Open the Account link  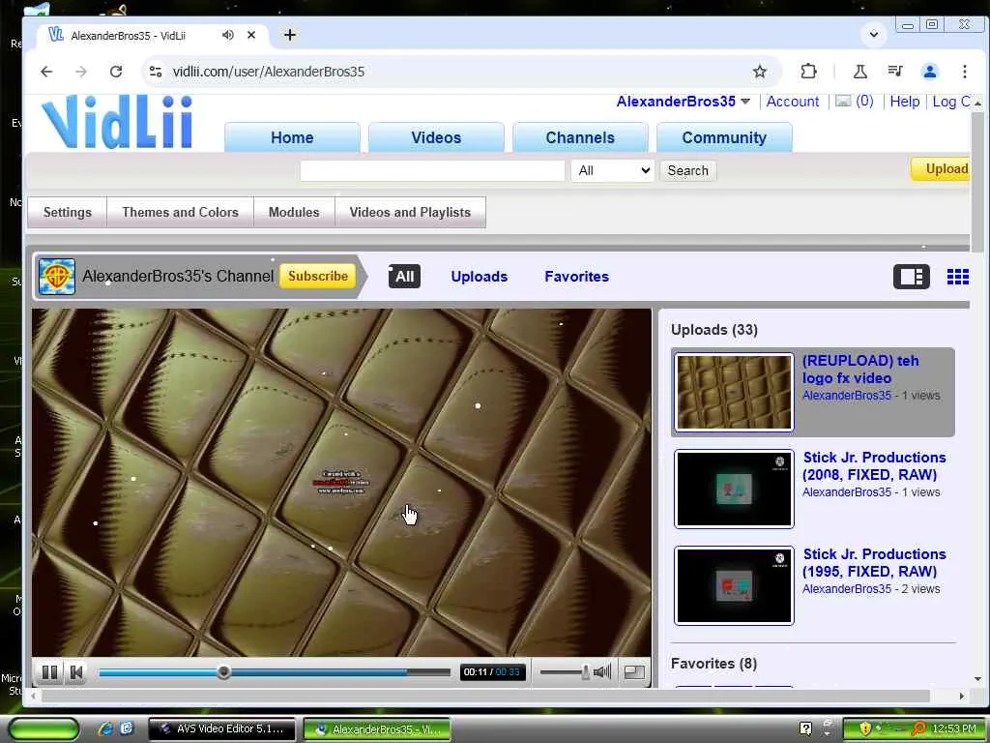click(793, 101)
